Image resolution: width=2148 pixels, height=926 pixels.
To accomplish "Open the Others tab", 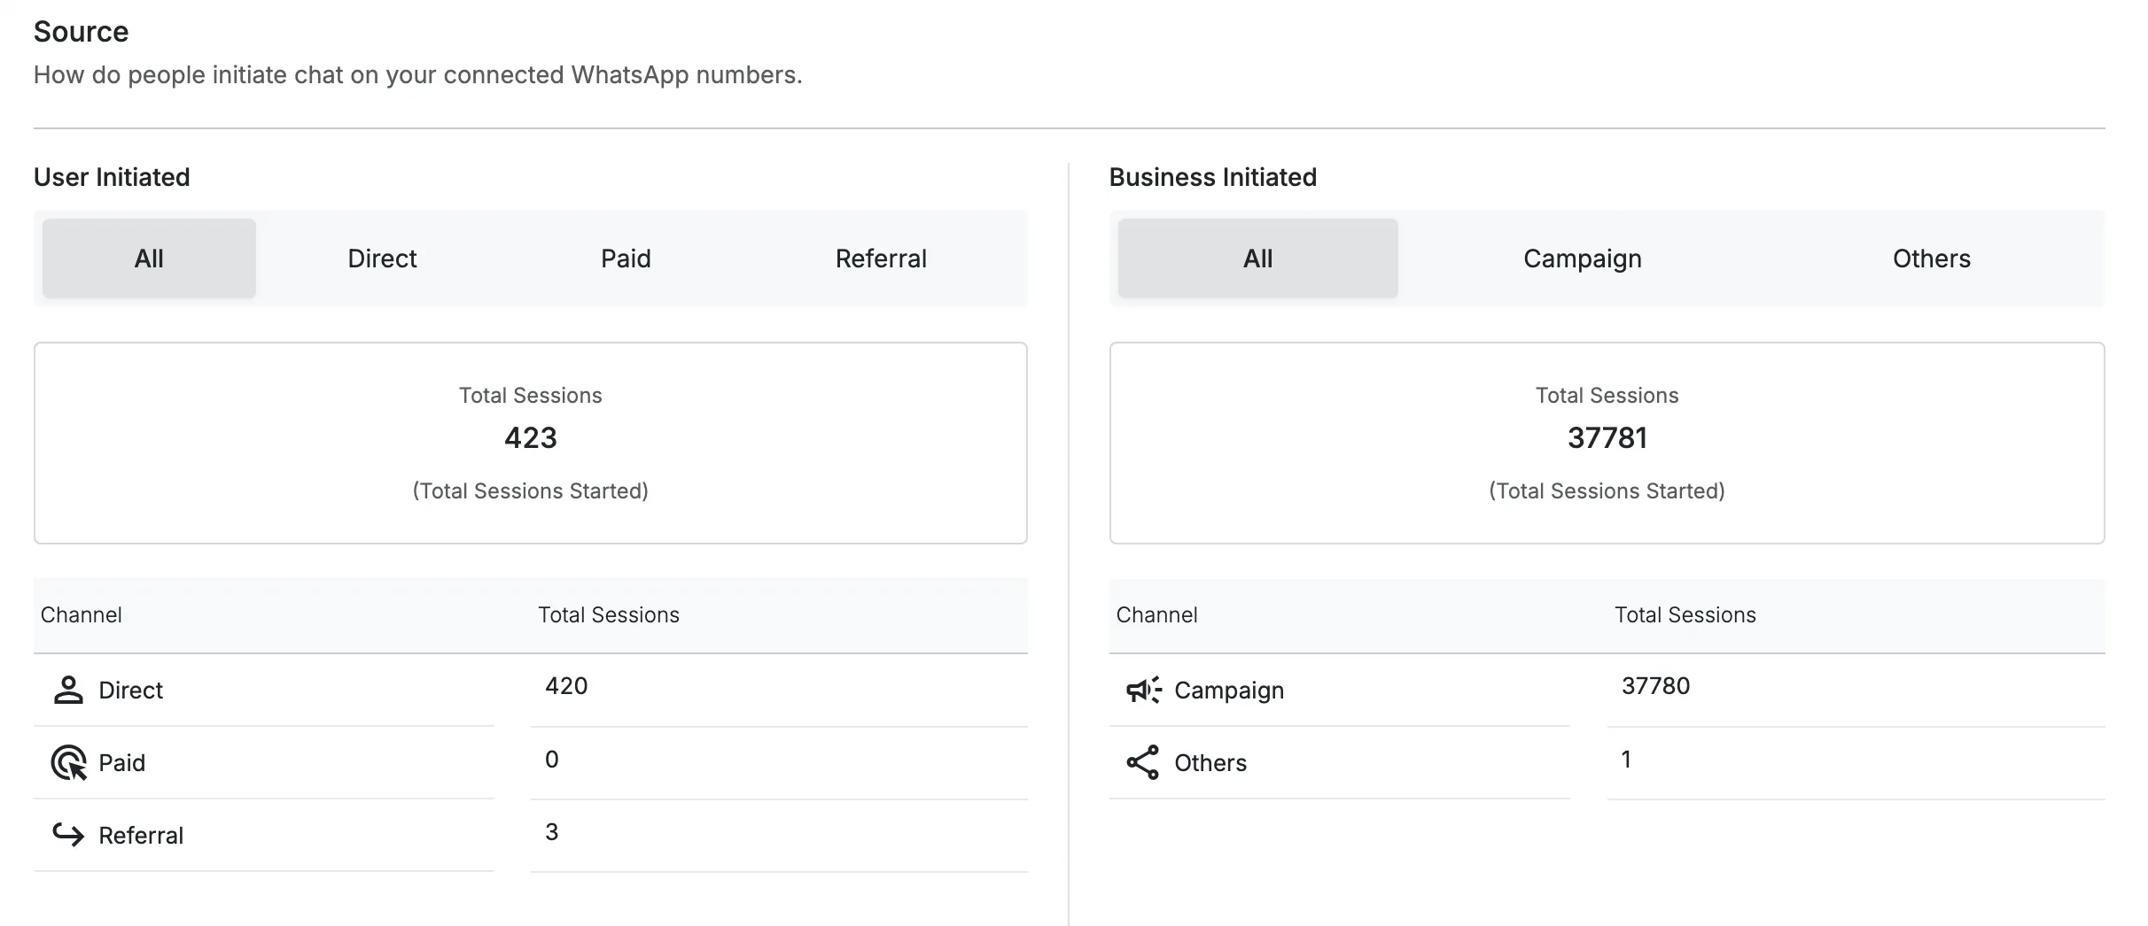I will (1932, 259).
